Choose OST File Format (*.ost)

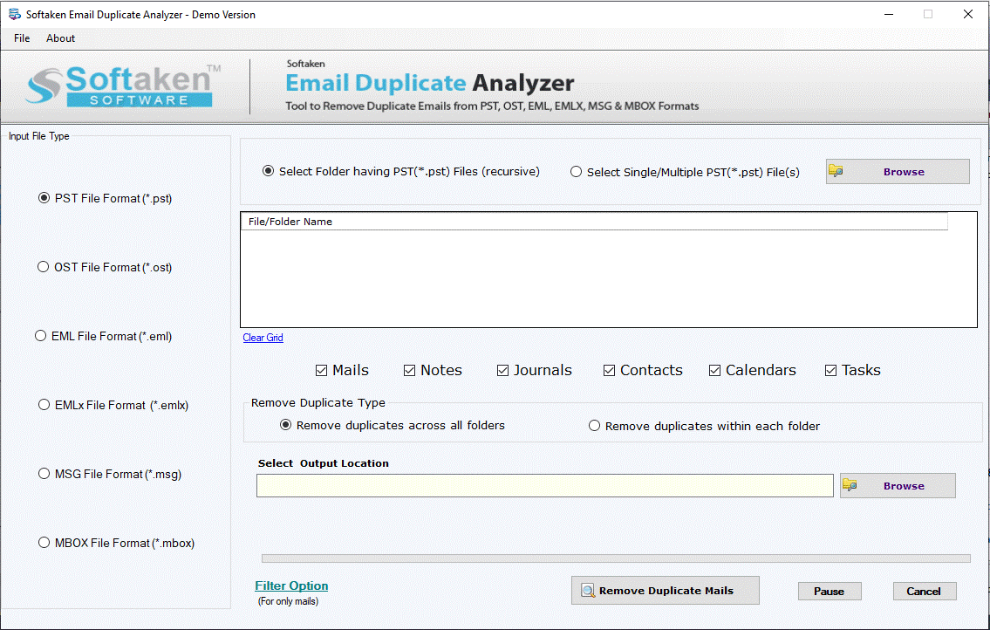(43, 267)
